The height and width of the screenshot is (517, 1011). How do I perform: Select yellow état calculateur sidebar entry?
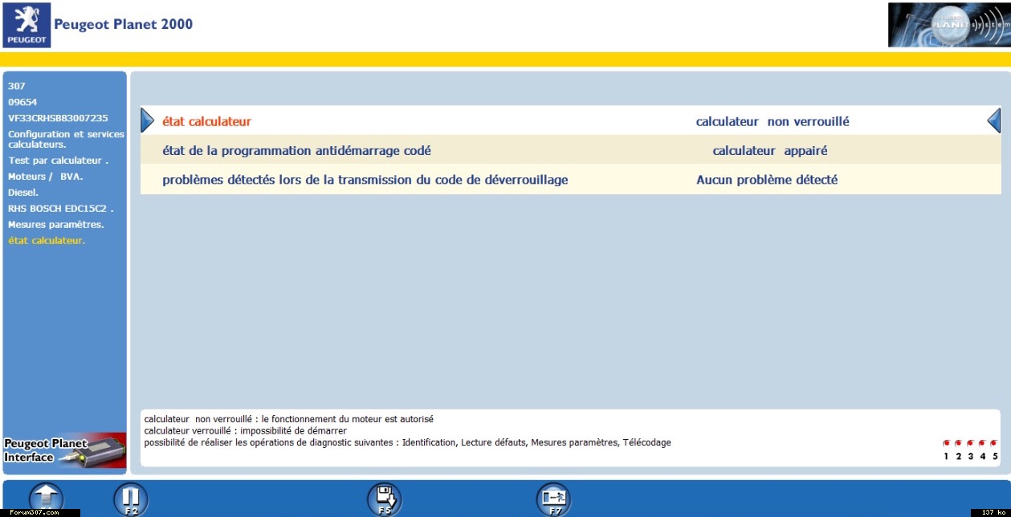[x=47, y=241]
